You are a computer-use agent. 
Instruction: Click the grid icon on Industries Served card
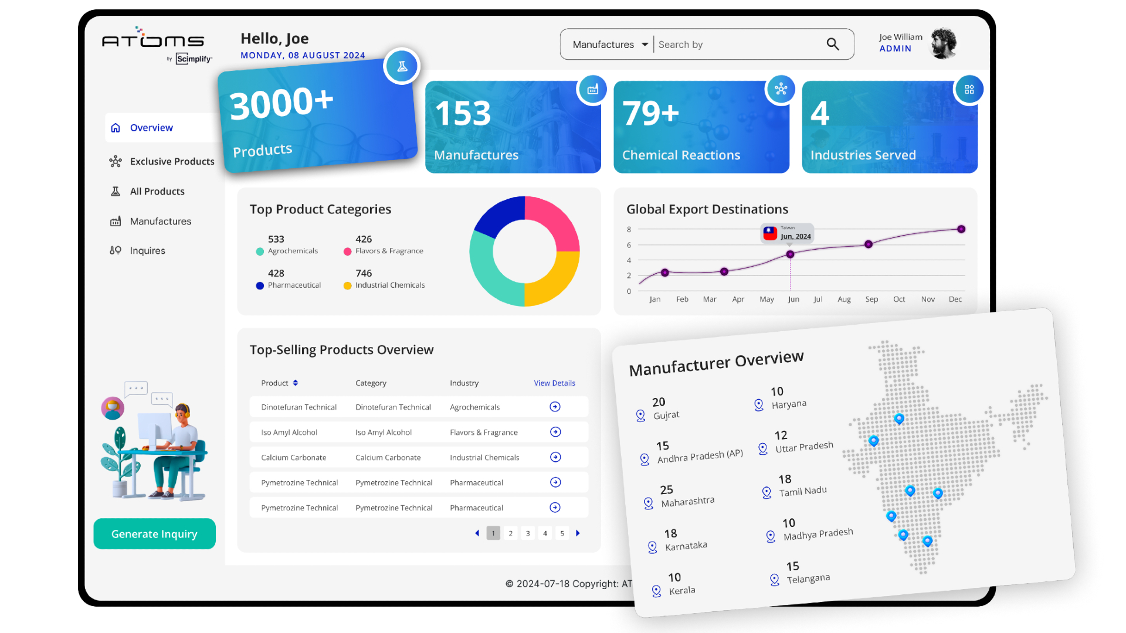[x=969, y=89]
